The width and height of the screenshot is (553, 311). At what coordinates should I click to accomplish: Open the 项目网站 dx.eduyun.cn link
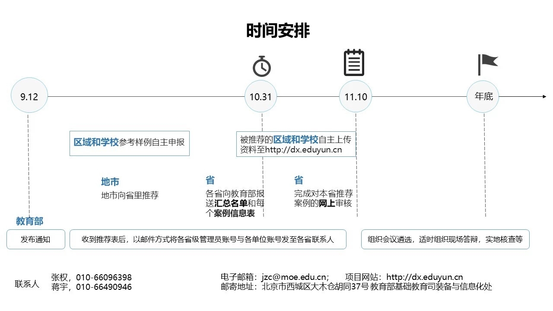(424, 277)
